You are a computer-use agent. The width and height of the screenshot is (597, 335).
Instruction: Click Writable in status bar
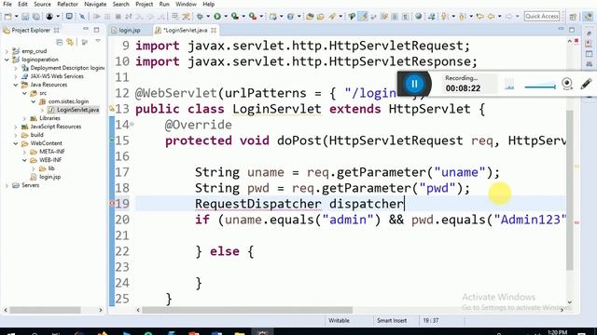coord(339,320)
